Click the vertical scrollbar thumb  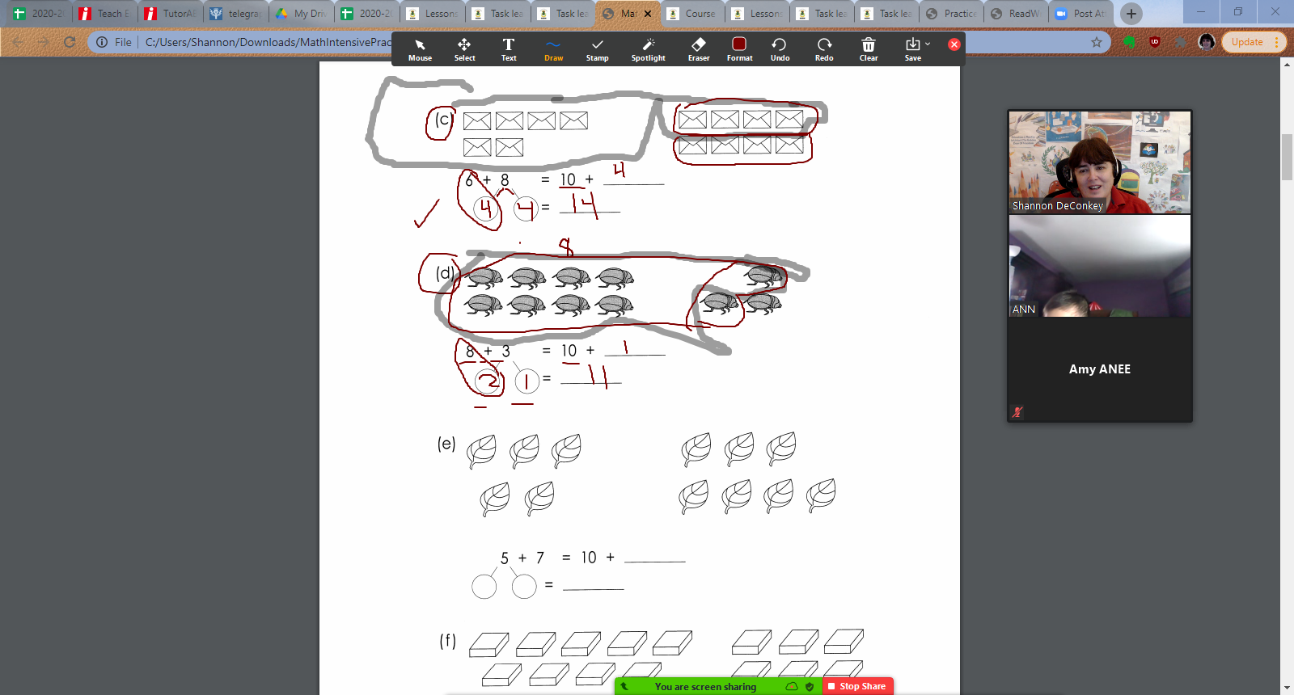click(1287, 158)
